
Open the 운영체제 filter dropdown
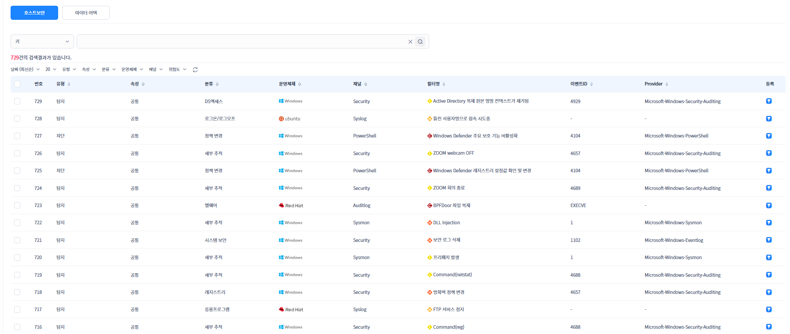132,70
